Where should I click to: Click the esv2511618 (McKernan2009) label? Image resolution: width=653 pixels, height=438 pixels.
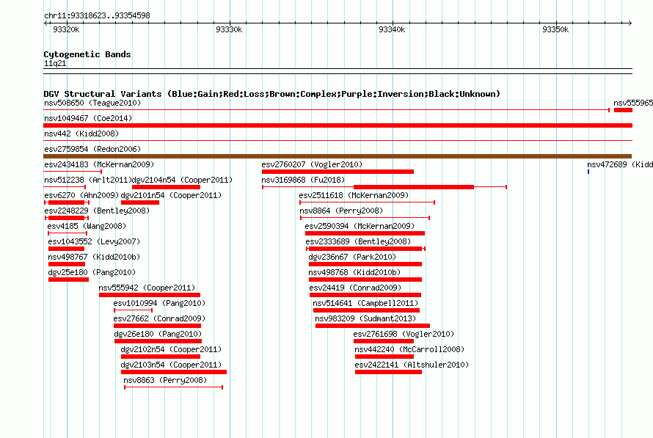click(354, 195)
